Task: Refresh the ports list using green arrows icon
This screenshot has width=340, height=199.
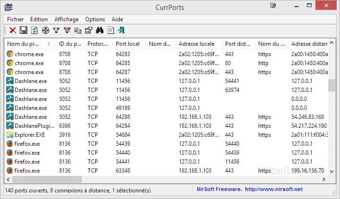Action: pos(34,30)
